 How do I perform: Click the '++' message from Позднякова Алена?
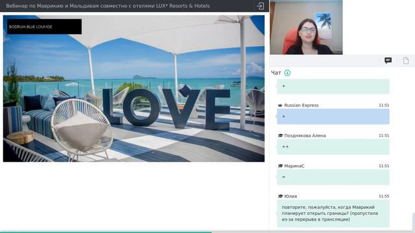pos(333,147)
